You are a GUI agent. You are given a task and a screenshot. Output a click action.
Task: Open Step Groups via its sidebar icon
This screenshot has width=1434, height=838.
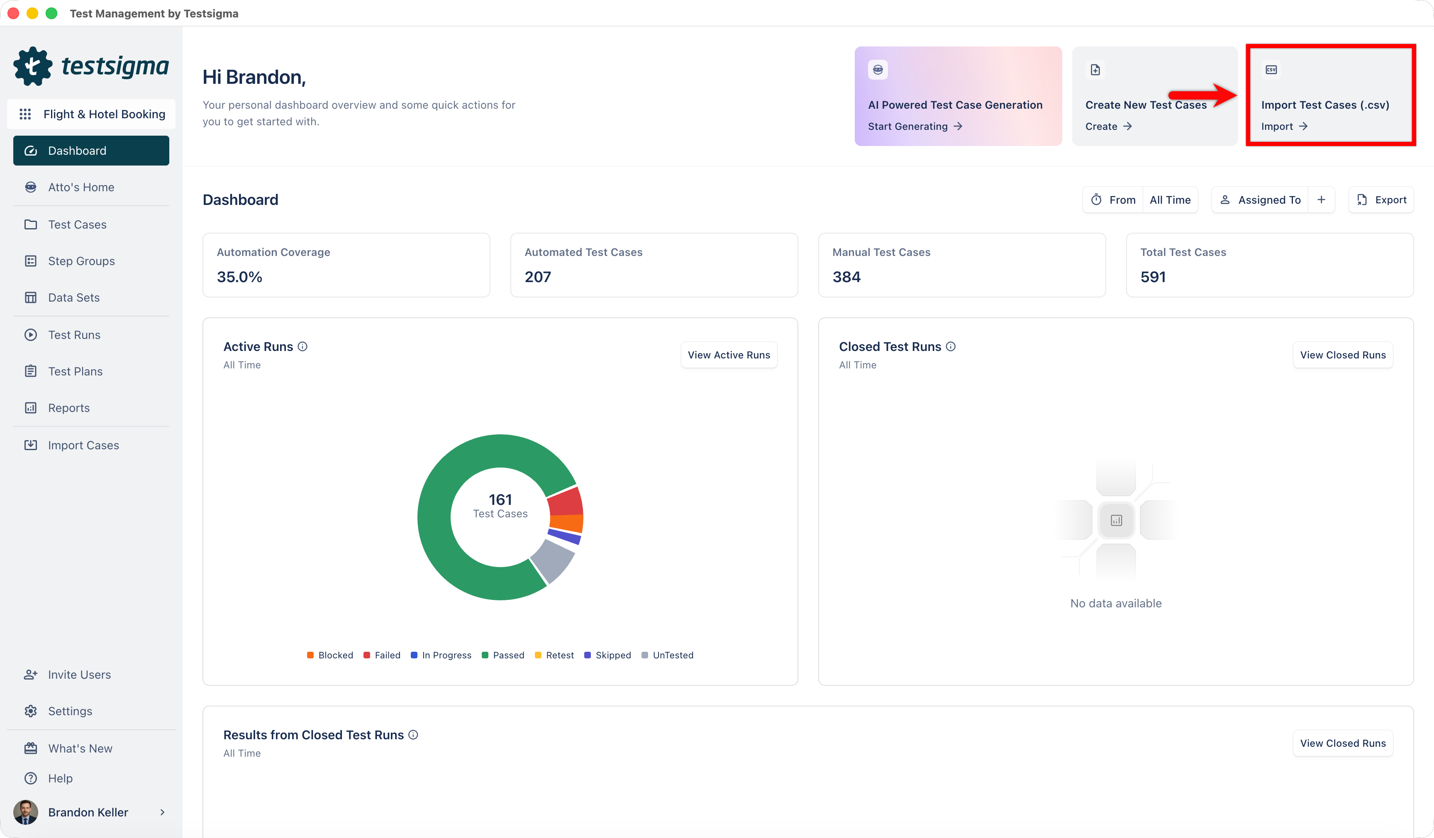point(30,261)
